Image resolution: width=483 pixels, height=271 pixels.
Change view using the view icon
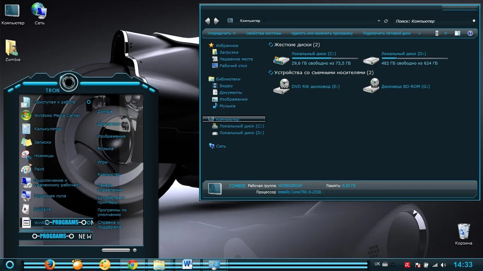click(437, 33)
